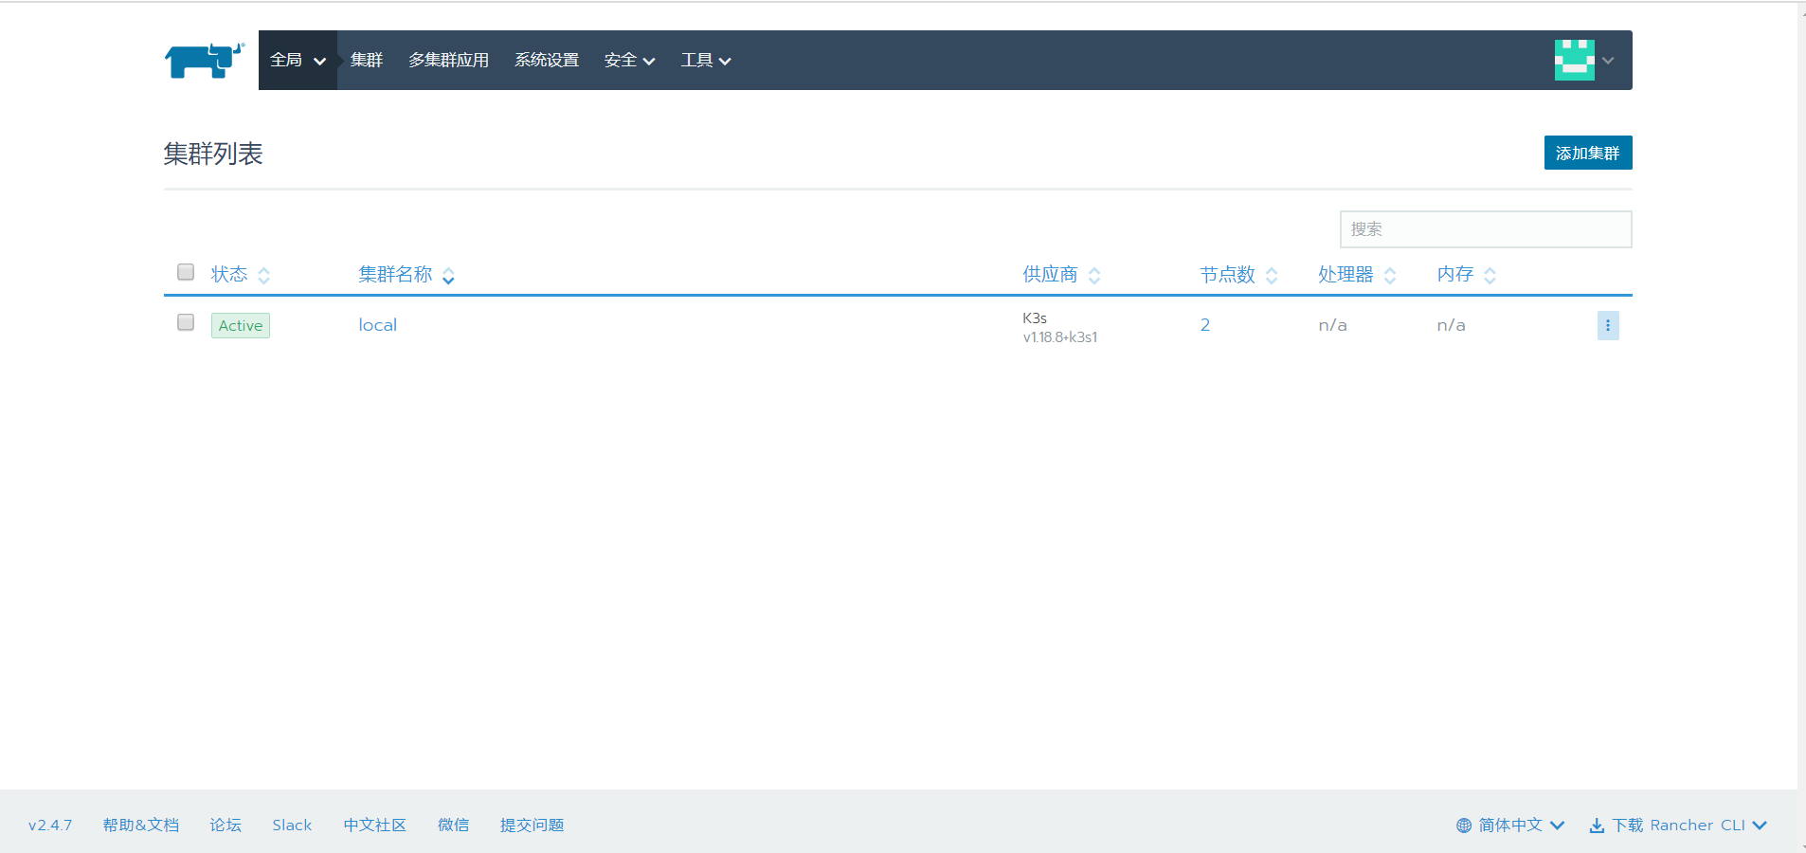Viewport: 1806px width, 853px height.
Task: Sort by 节点数 using the arrow icon
Action: (x=1273, y=274)
